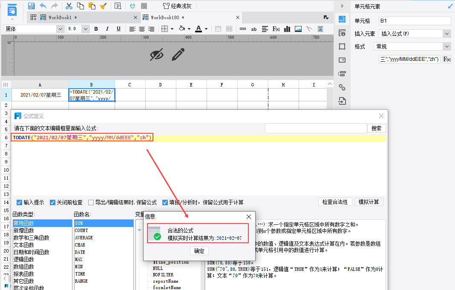The width and height of the screenshot is (455, 290).
Task: Insert image using picture icon
Action: [x=298, y=29]
